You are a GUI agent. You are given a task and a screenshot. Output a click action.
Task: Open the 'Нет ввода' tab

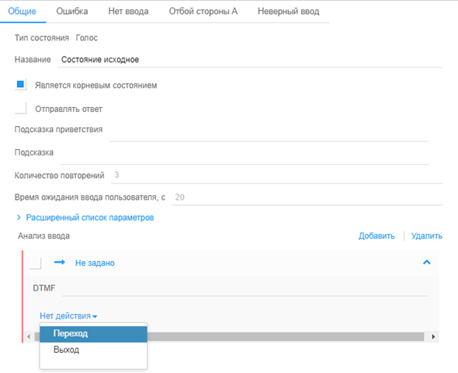[x=128, y=11]
